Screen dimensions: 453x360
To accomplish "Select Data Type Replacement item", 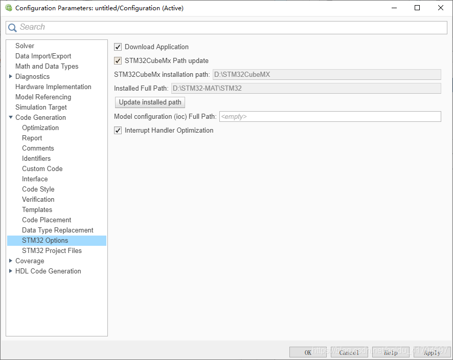I will (x=57, y=230).
